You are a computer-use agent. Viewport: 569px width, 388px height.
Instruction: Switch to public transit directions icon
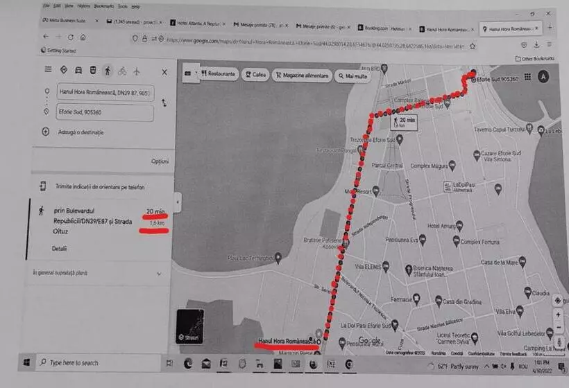click(x=93, y=70)
